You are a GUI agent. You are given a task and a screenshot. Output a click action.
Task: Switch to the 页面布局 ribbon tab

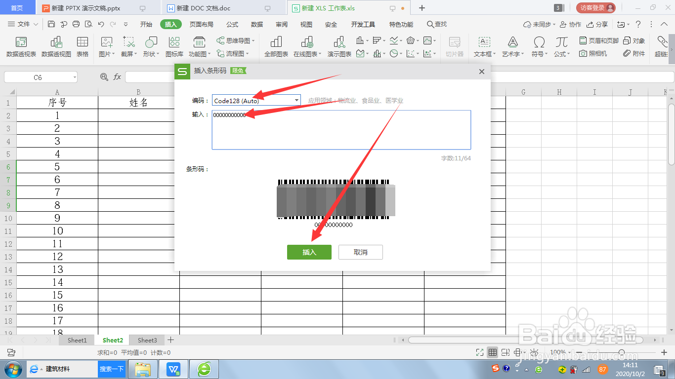coord(202,24)
